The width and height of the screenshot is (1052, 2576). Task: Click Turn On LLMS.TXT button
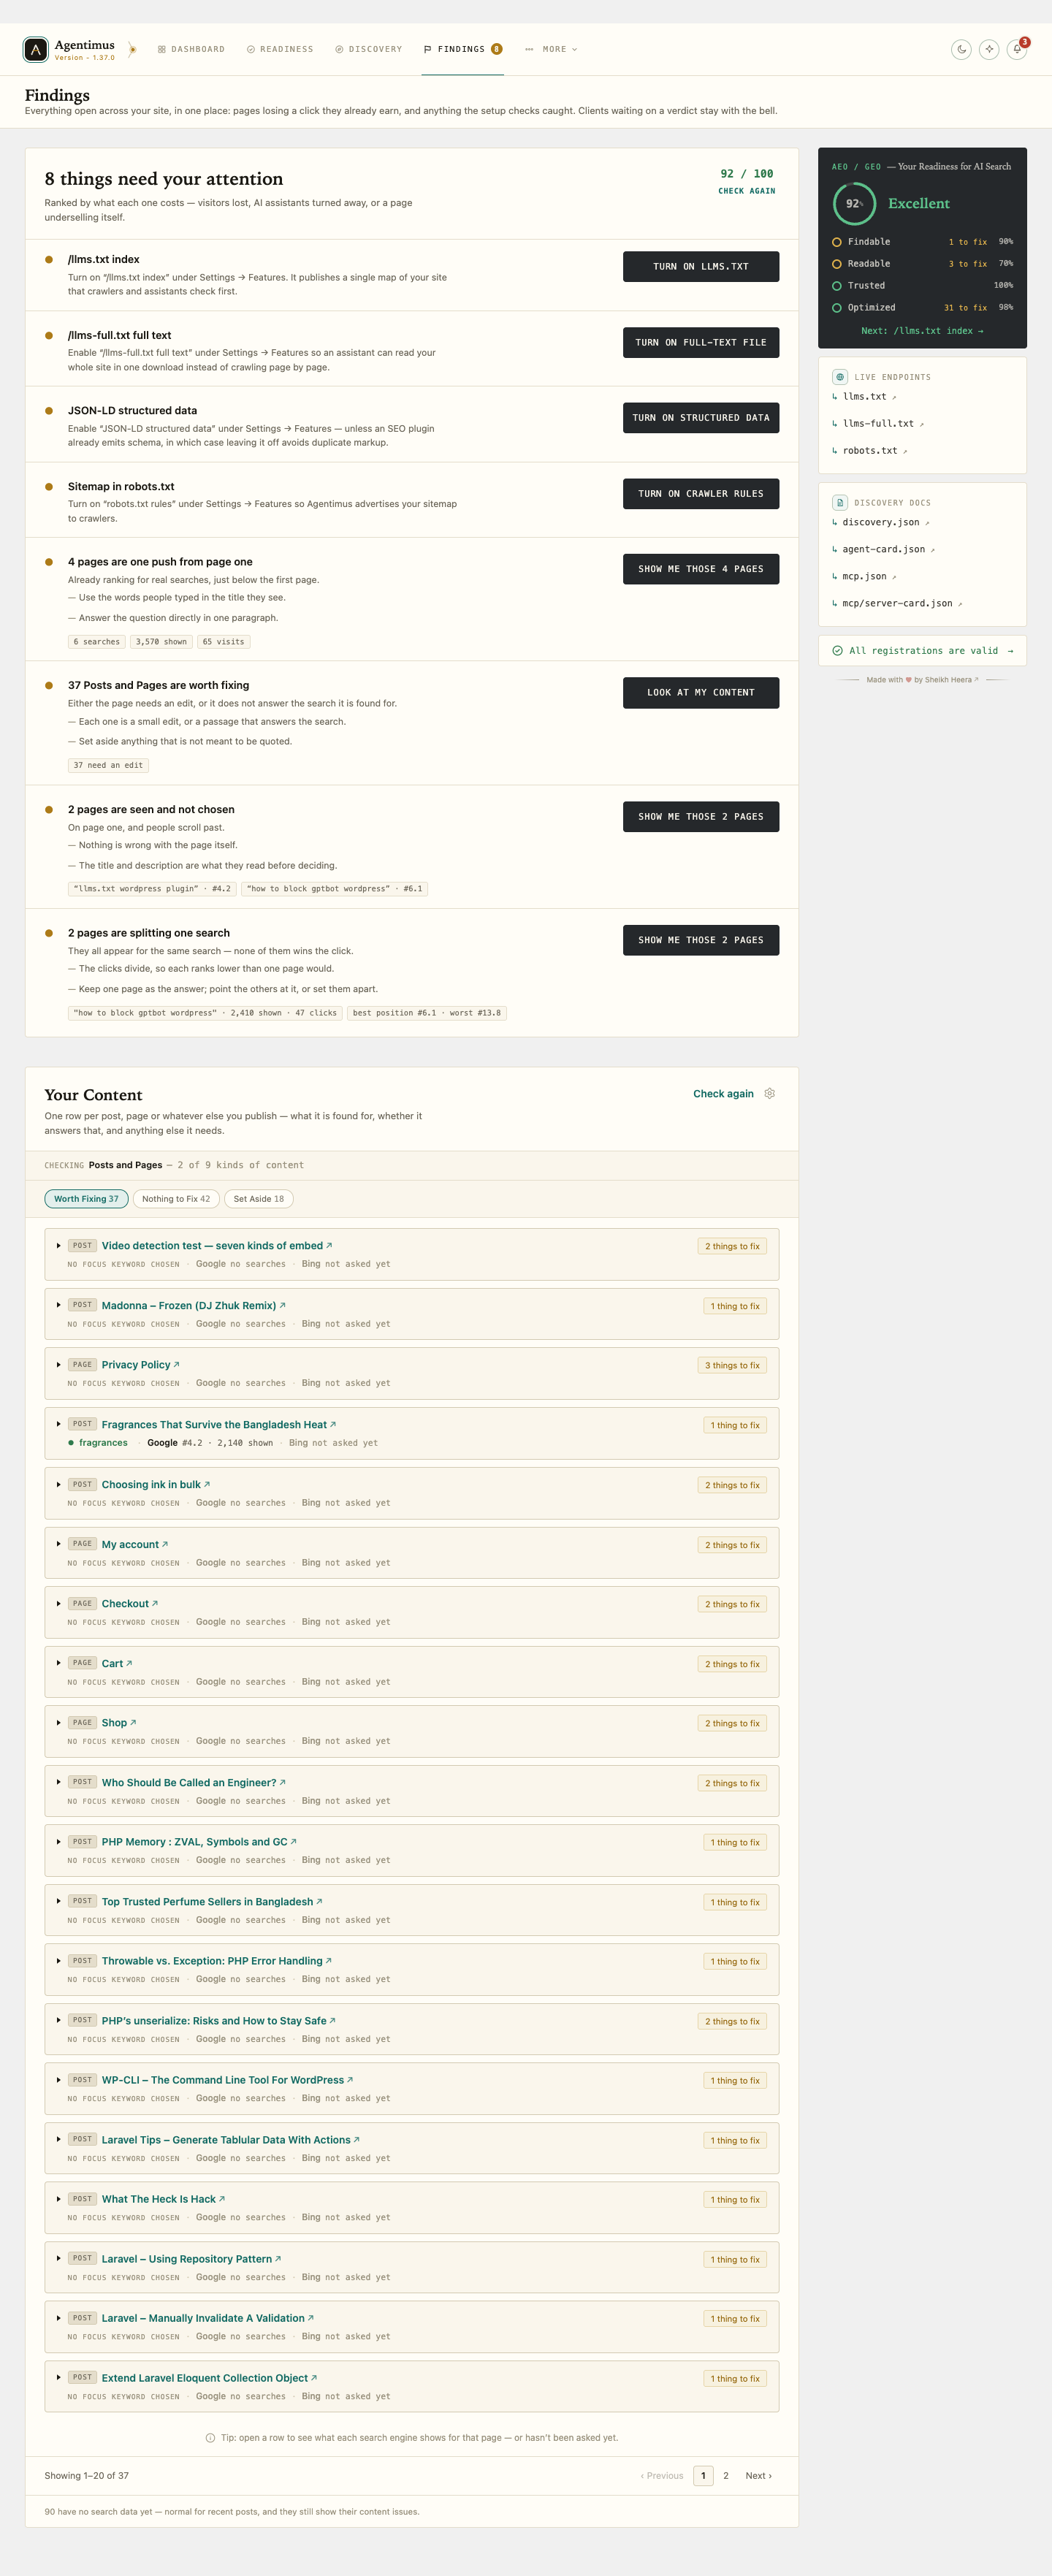pos(701,267)
